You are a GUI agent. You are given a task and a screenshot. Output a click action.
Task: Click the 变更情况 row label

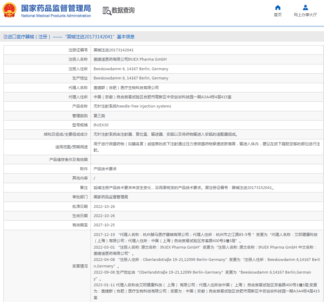click(80, 266)
